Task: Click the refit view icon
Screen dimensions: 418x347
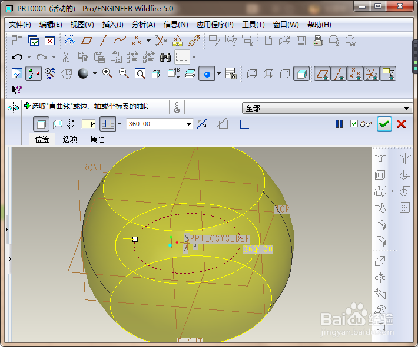Action: [140, 73]
